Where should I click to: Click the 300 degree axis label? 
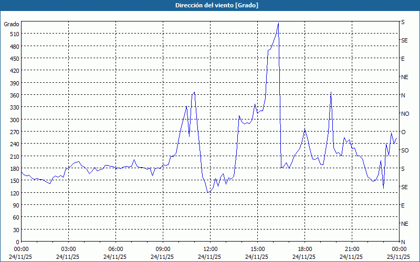[x=15, y=119]
